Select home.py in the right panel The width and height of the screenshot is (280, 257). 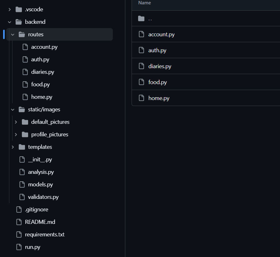159,98
